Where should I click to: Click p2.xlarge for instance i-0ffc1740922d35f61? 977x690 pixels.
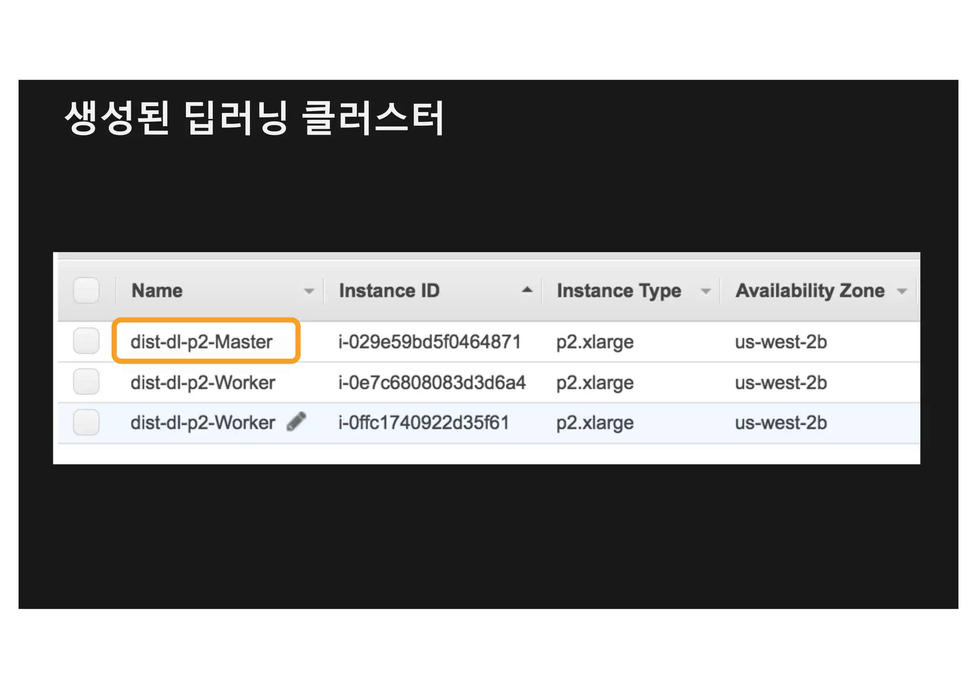coord(595,423)
